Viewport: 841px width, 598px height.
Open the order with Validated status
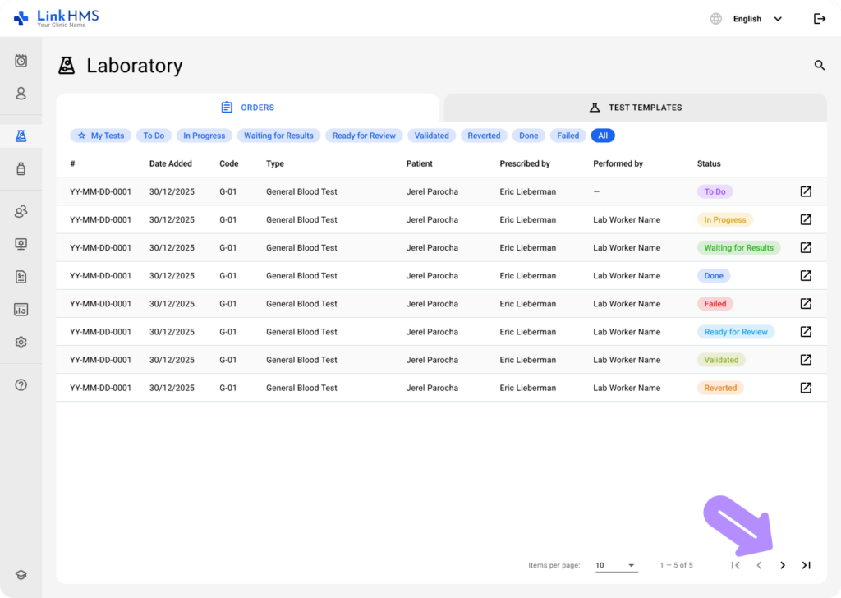click(806, 360)
